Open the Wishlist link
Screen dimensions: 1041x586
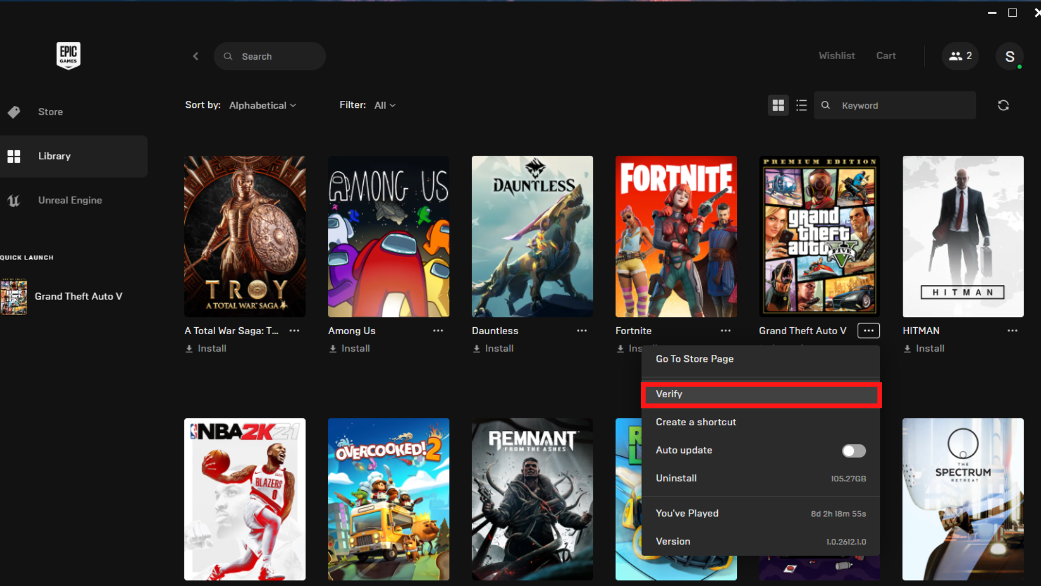pyautogui.click(x=837, y=56)
